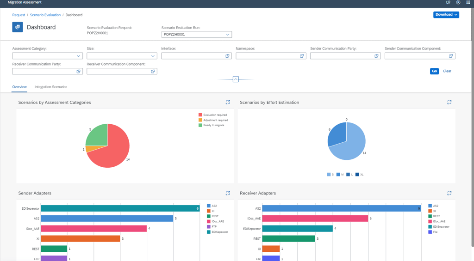Follow the Scenario Evaluation breadcrumb link
Viewport: 474px width, 261px height.
point(45,15)
